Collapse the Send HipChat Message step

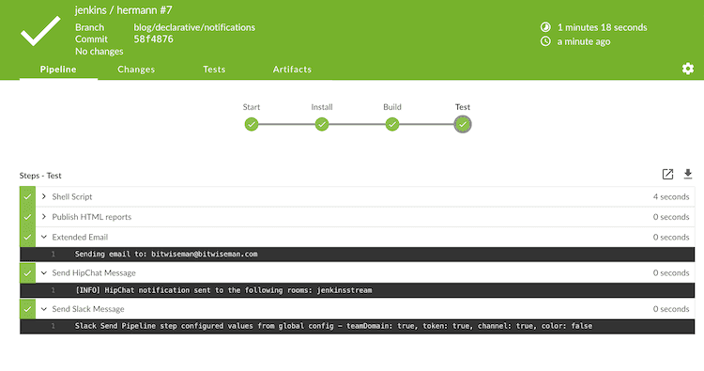(x=43, y=272)
